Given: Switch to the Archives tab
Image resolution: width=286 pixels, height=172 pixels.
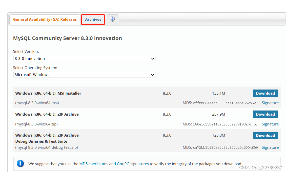Looking at the screenshot, I should (x=93, y=19).
